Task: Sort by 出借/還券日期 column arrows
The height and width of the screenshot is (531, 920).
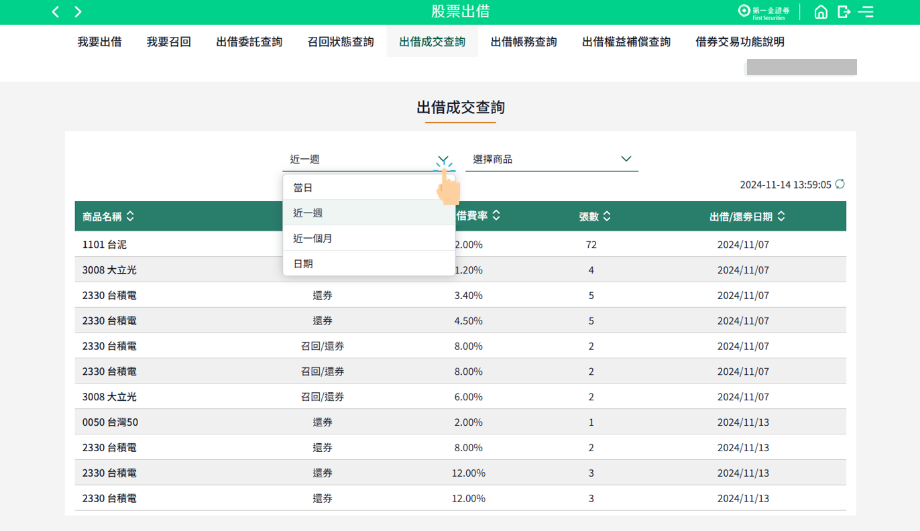Action: coord(781,217)
